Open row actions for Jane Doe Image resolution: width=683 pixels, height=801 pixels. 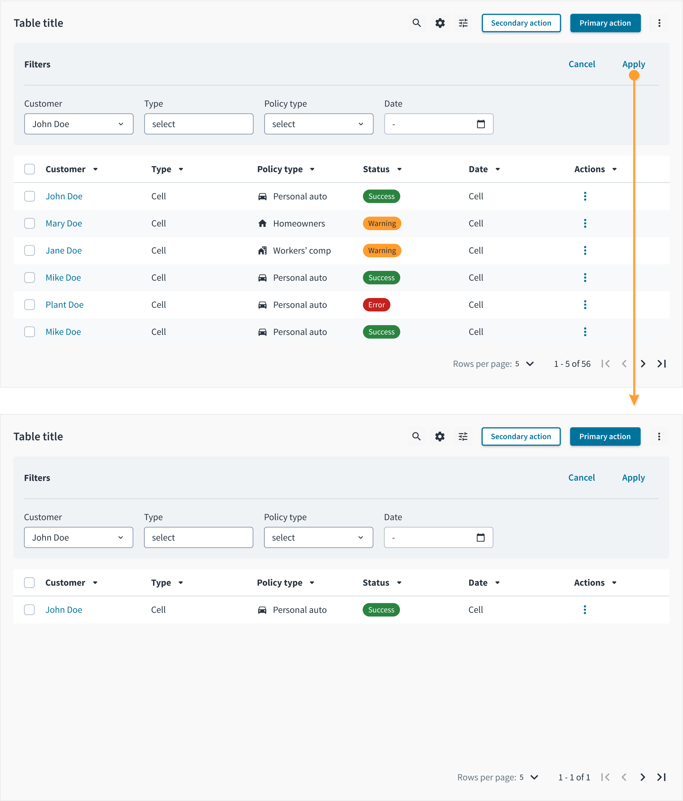coord(585,251)
